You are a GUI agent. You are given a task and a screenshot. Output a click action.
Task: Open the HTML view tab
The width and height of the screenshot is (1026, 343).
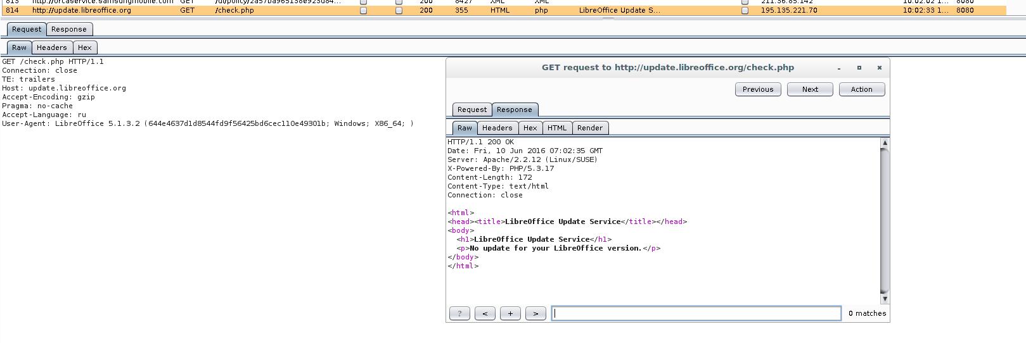point(556,128)
